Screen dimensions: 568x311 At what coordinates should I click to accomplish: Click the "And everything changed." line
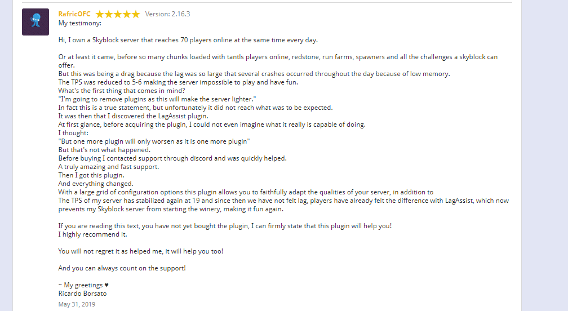pyautogui.click(x=96, y=184)
